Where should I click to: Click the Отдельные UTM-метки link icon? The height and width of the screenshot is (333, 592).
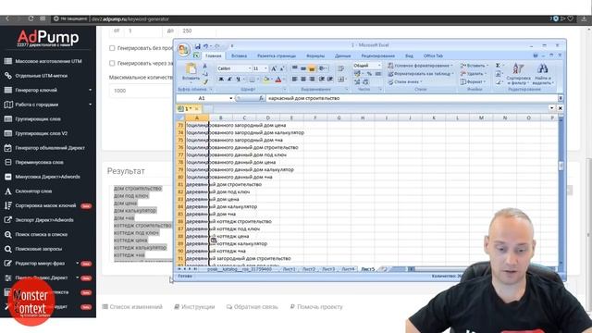click(8, 76)
